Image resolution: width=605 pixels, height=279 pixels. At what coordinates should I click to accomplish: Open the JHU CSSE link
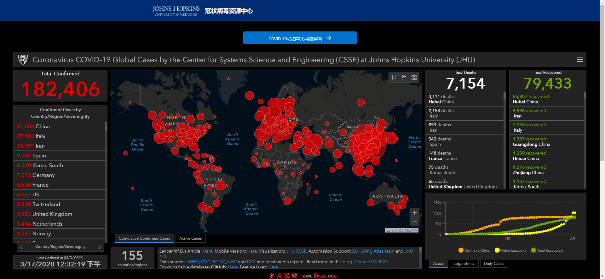click(296, 251)
